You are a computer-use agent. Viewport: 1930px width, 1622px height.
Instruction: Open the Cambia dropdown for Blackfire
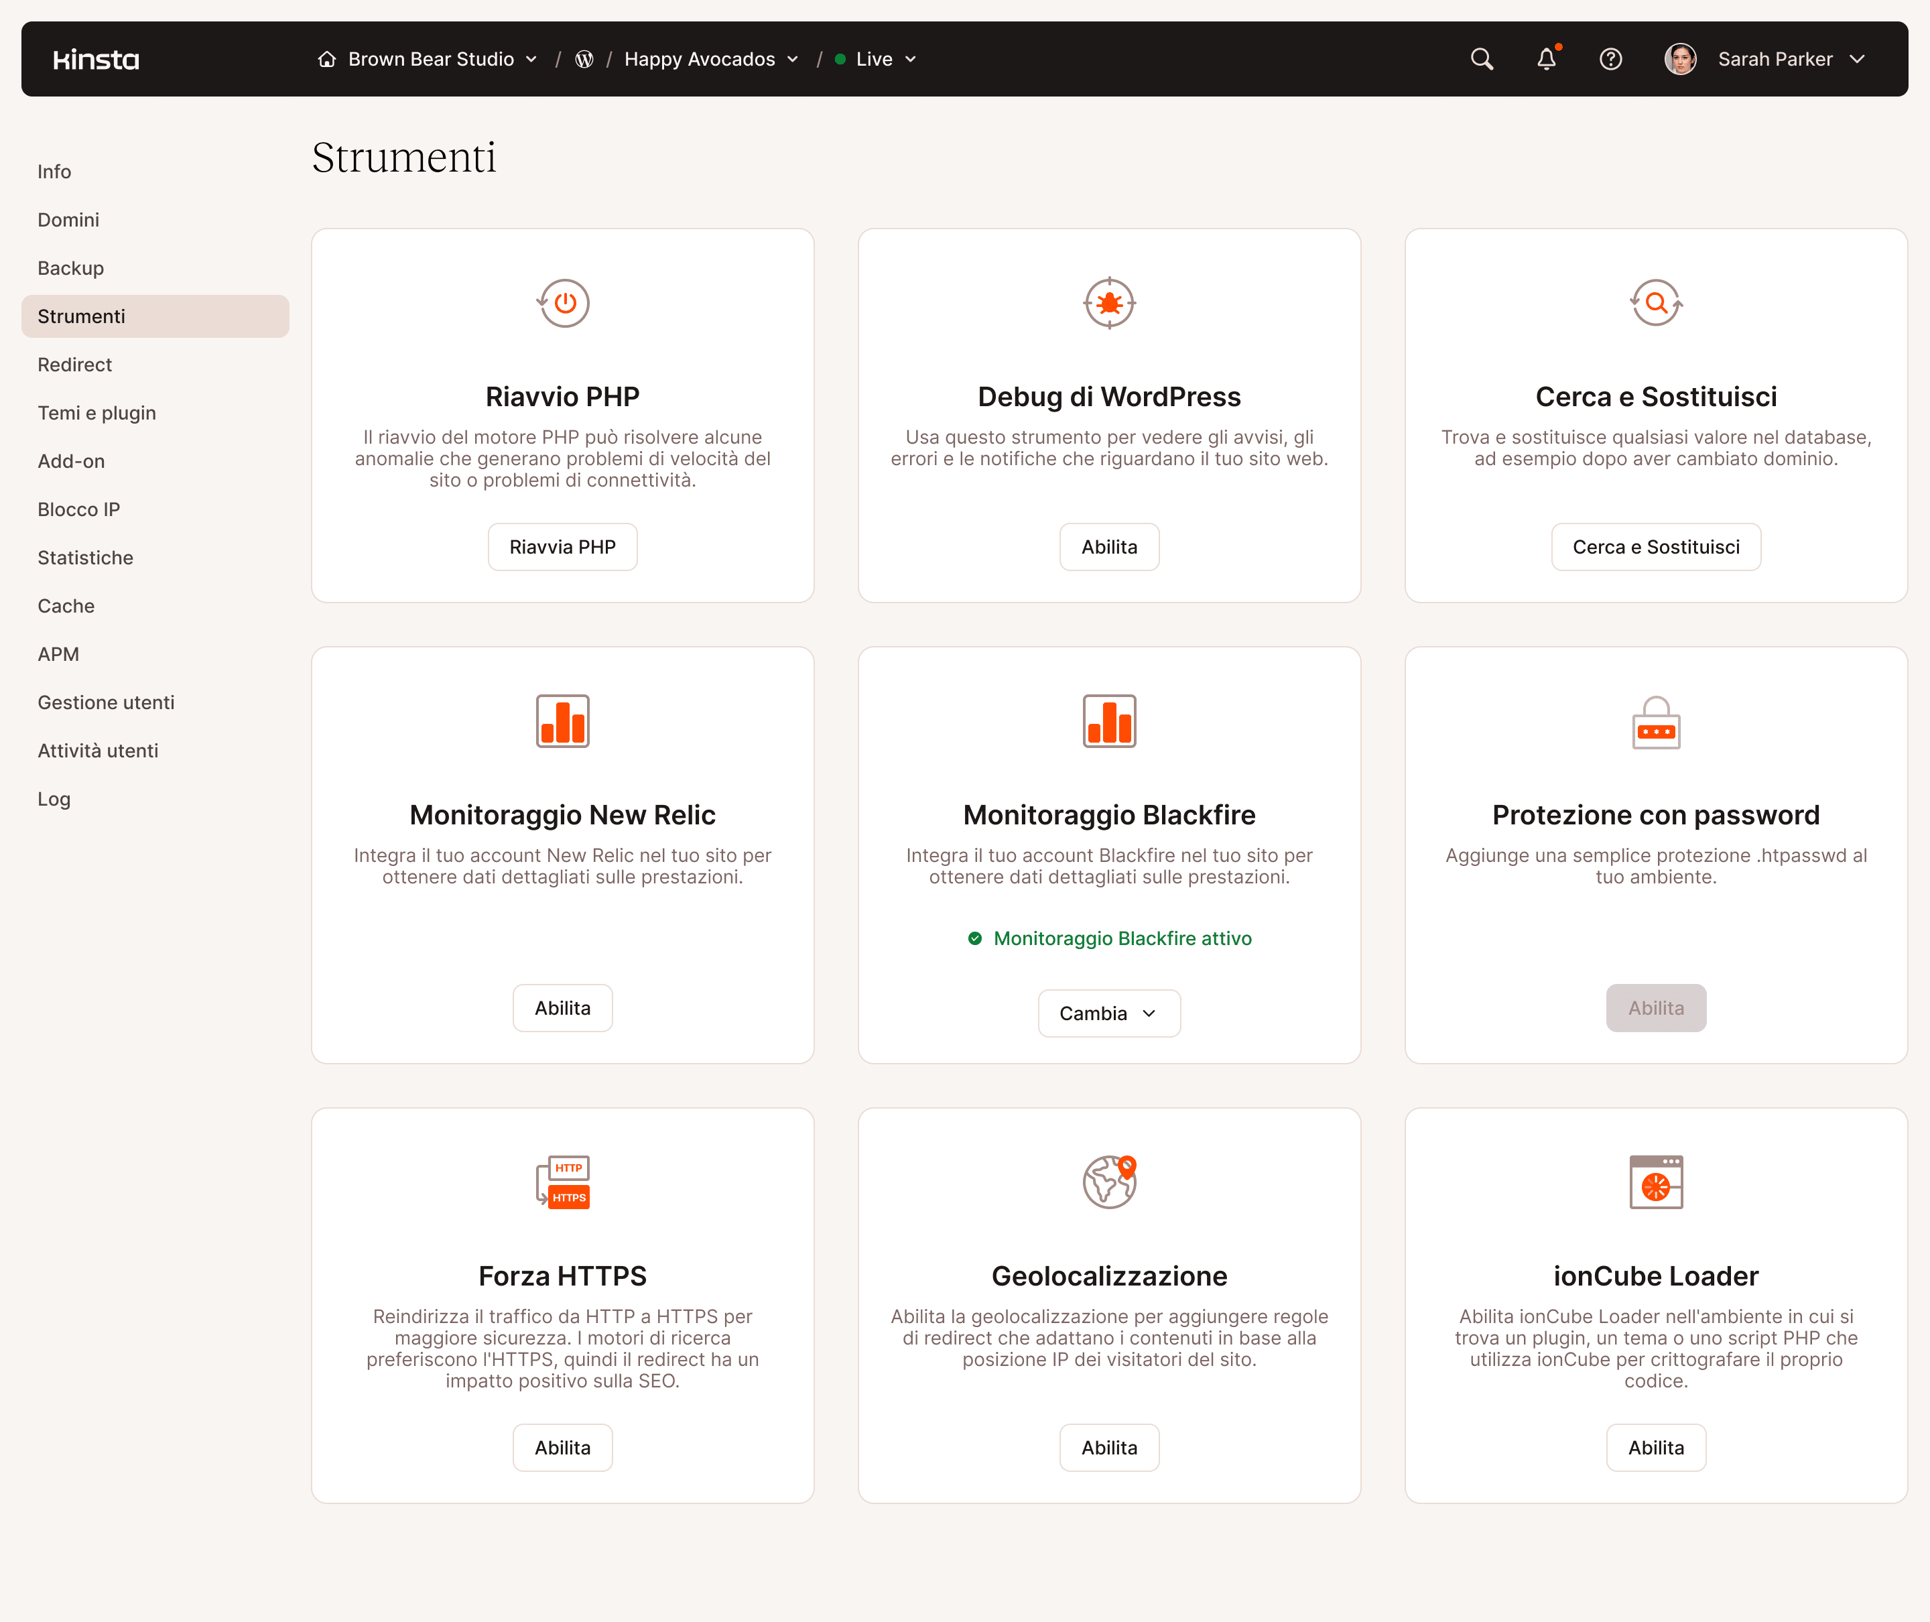click(x=1109, y=1012)
